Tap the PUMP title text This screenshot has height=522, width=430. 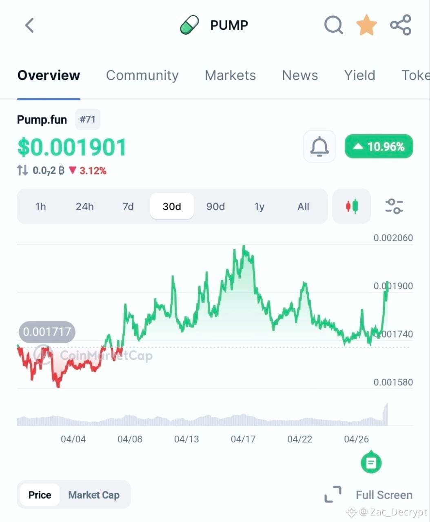click(x=229, y=25)
